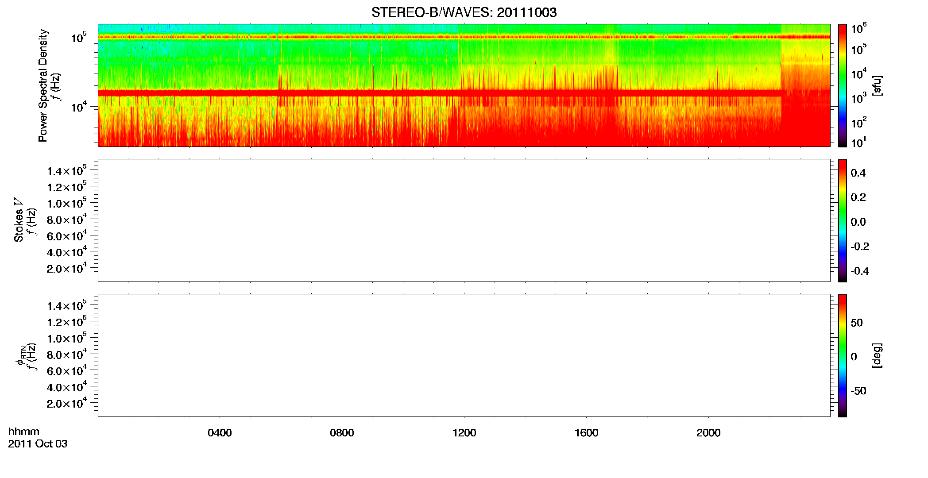
Task: Click the STEREO-B/WAVES: 20111003 plot title
Action: [464, 12]
